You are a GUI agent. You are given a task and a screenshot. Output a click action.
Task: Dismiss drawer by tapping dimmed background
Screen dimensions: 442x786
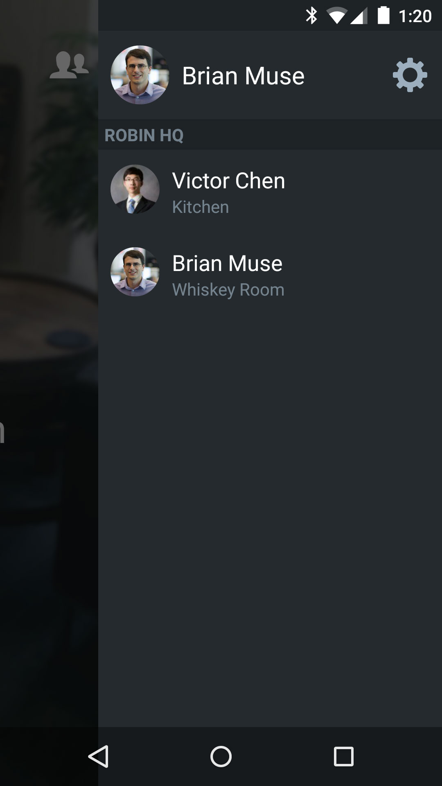pyautogui.click(x=49, y=409)
